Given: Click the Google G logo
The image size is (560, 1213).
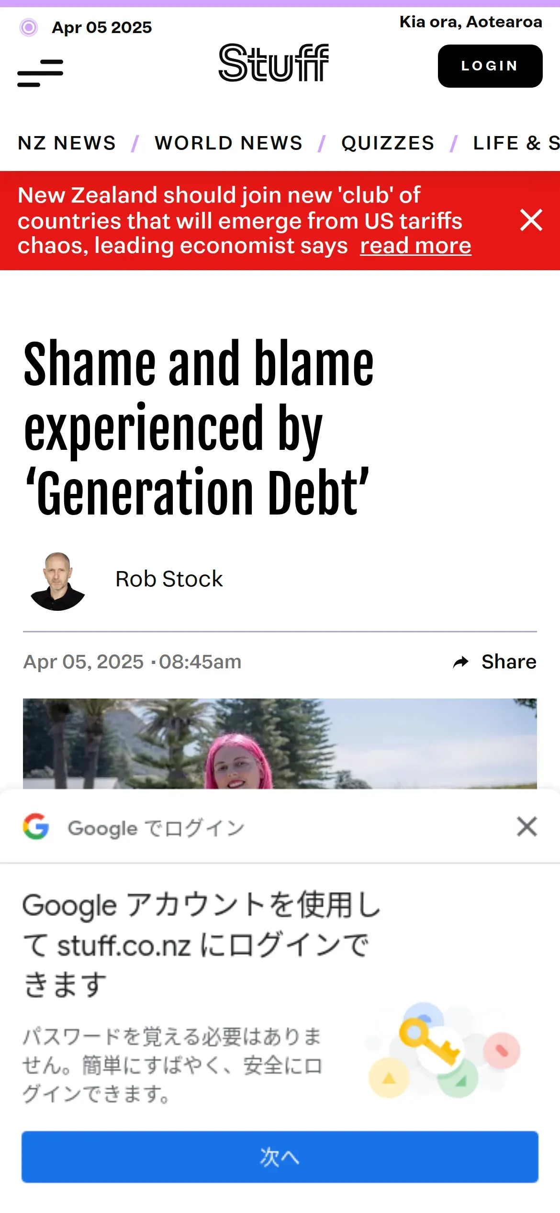Looking at the screenshot, I should (36, 826).
